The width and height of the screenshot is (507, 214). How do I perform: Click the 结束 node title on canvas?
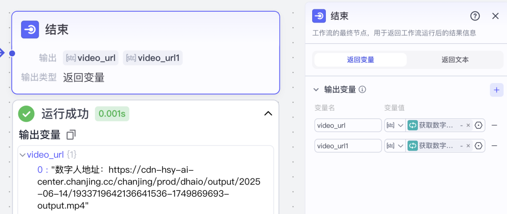(x=57, y=30)
